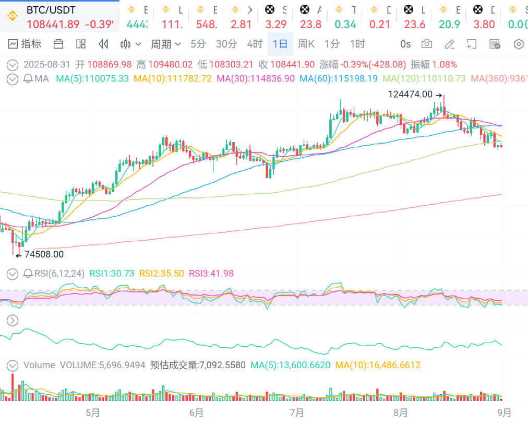Select ticker tab showing 23.6
528x423 pixels.
(414, 17)
